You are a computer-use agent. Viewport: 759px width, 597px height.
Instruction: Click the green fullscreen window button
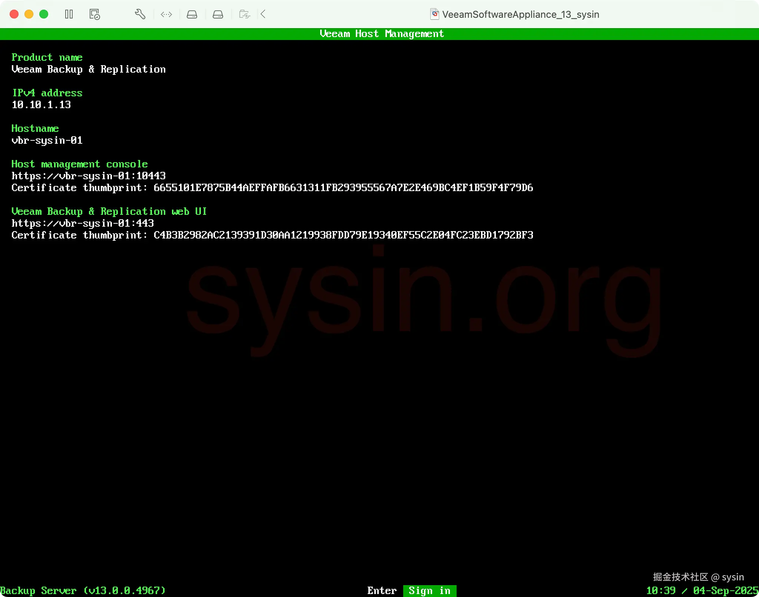[x=44, y=14]
